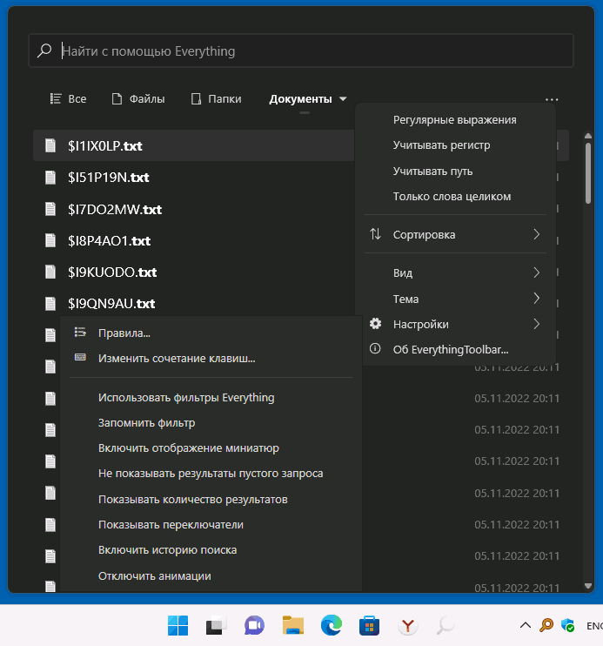Launch Microsoft Edge from the taskbar

click(332, 625)
